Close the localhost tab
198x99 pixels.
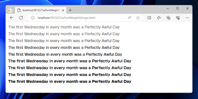click(63, 10)
